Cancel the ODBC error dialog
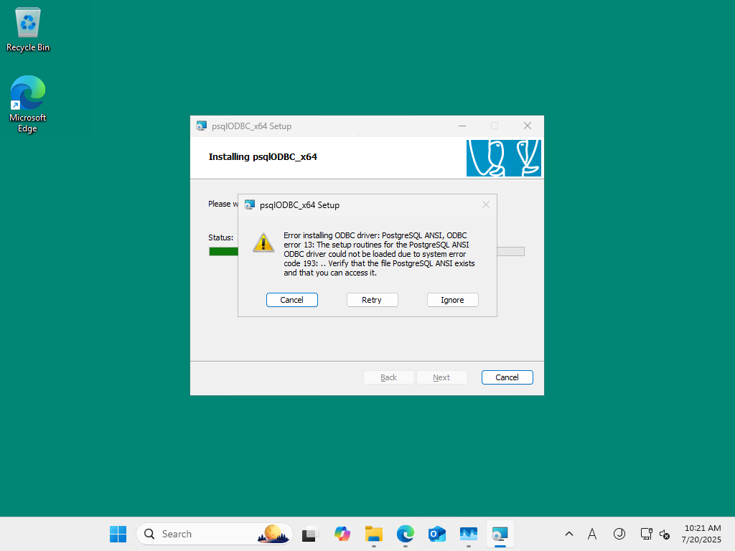 tap(291, 300)
